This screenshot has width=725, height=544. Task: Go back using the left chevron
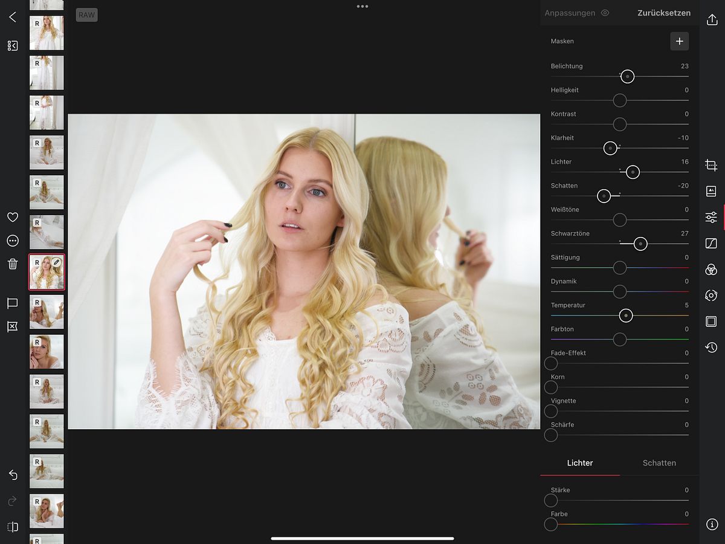(x=13, y=17)
